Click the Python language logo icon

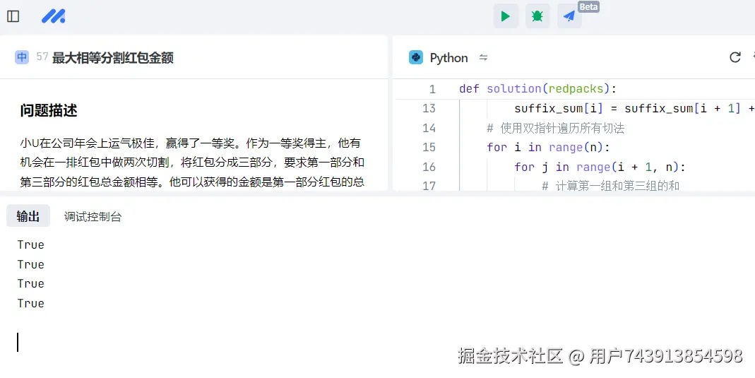click(415, 57)
